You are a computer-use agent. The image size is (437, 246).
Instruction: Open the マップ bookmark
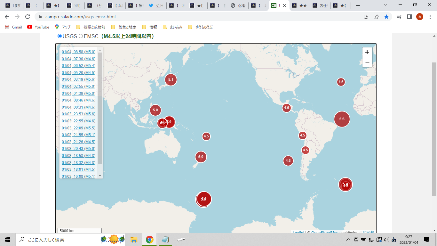[63, 27]
